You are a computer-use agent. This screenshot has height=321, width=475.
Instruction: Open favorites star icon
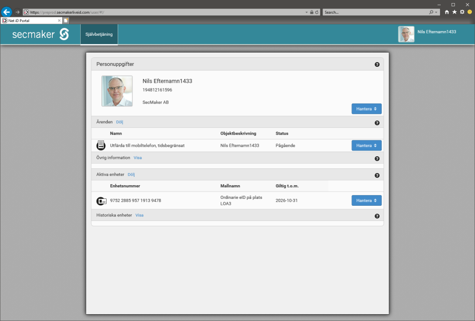454,12
